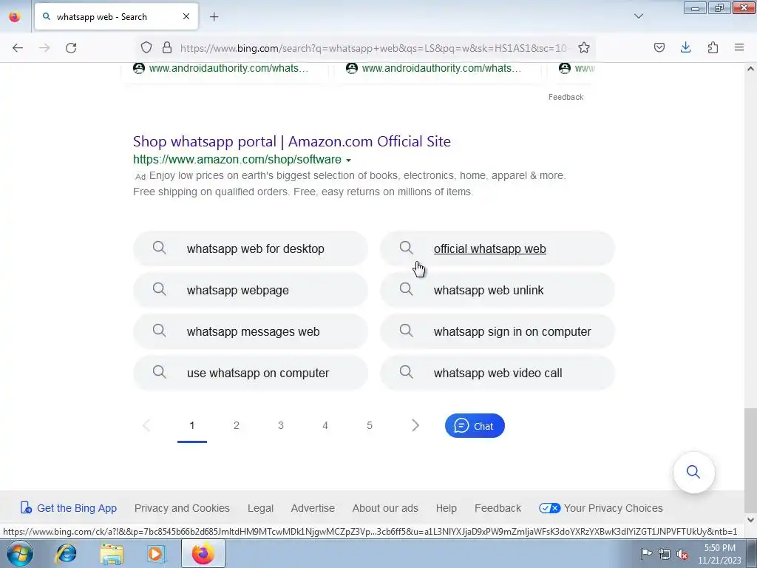Open Windows Explorer folder taskbar icon
The height and width of the screenshot is (568, 757).
click(112, 553)
